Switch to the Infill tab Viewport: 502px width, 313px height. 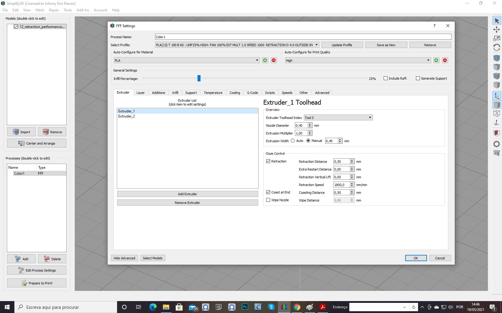[x=175, y=93]
